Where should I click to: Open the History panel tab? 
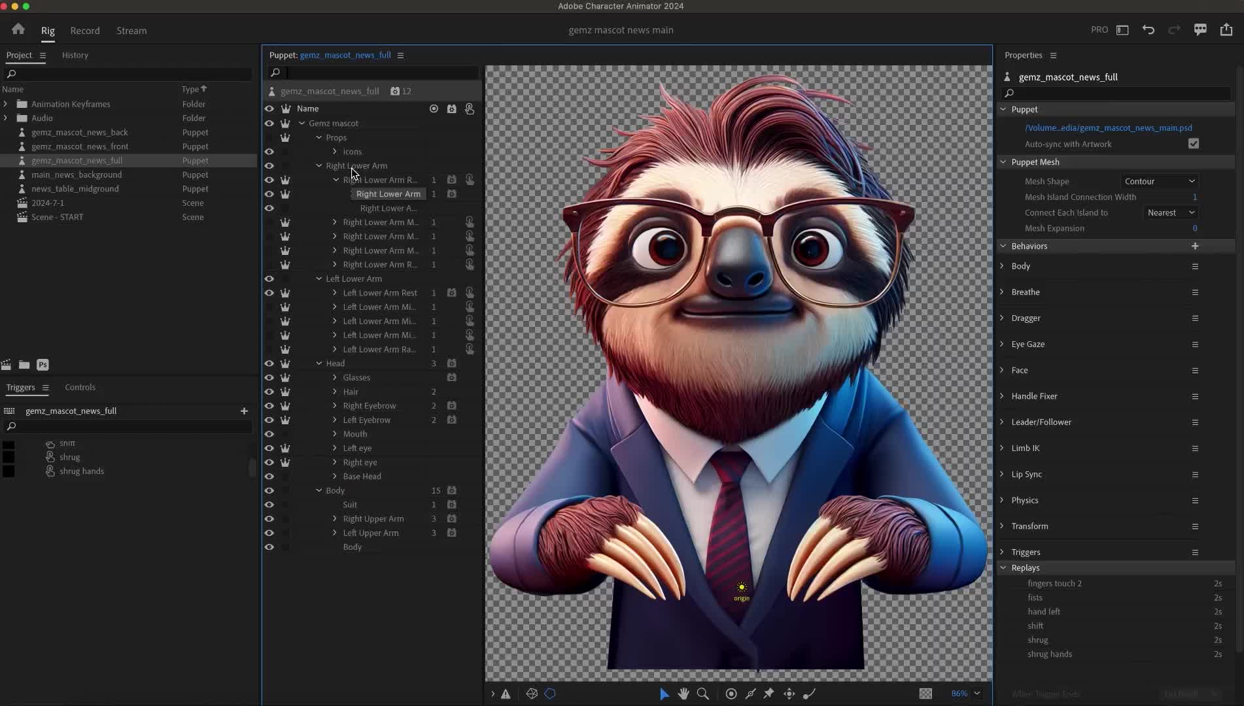75,56
